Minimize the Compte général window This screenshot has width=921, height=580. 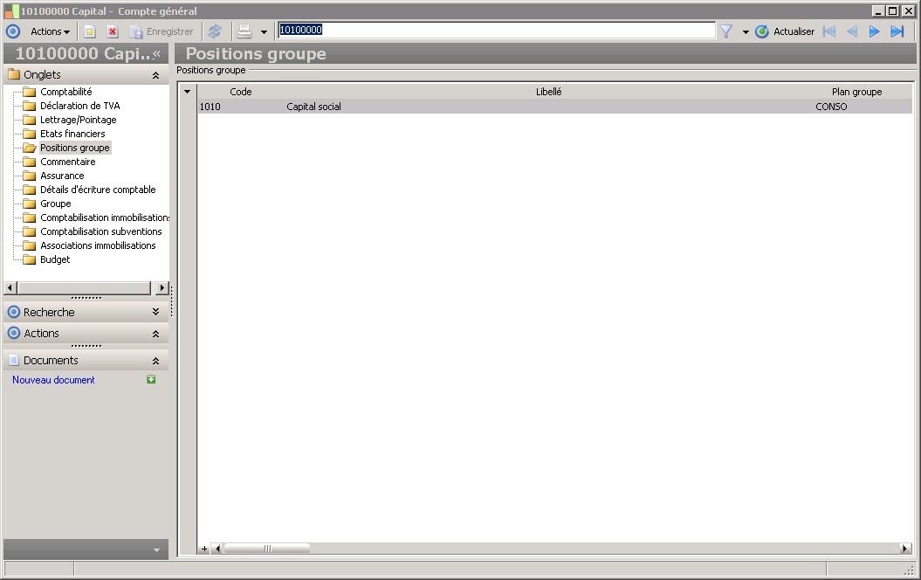point(878,11)
